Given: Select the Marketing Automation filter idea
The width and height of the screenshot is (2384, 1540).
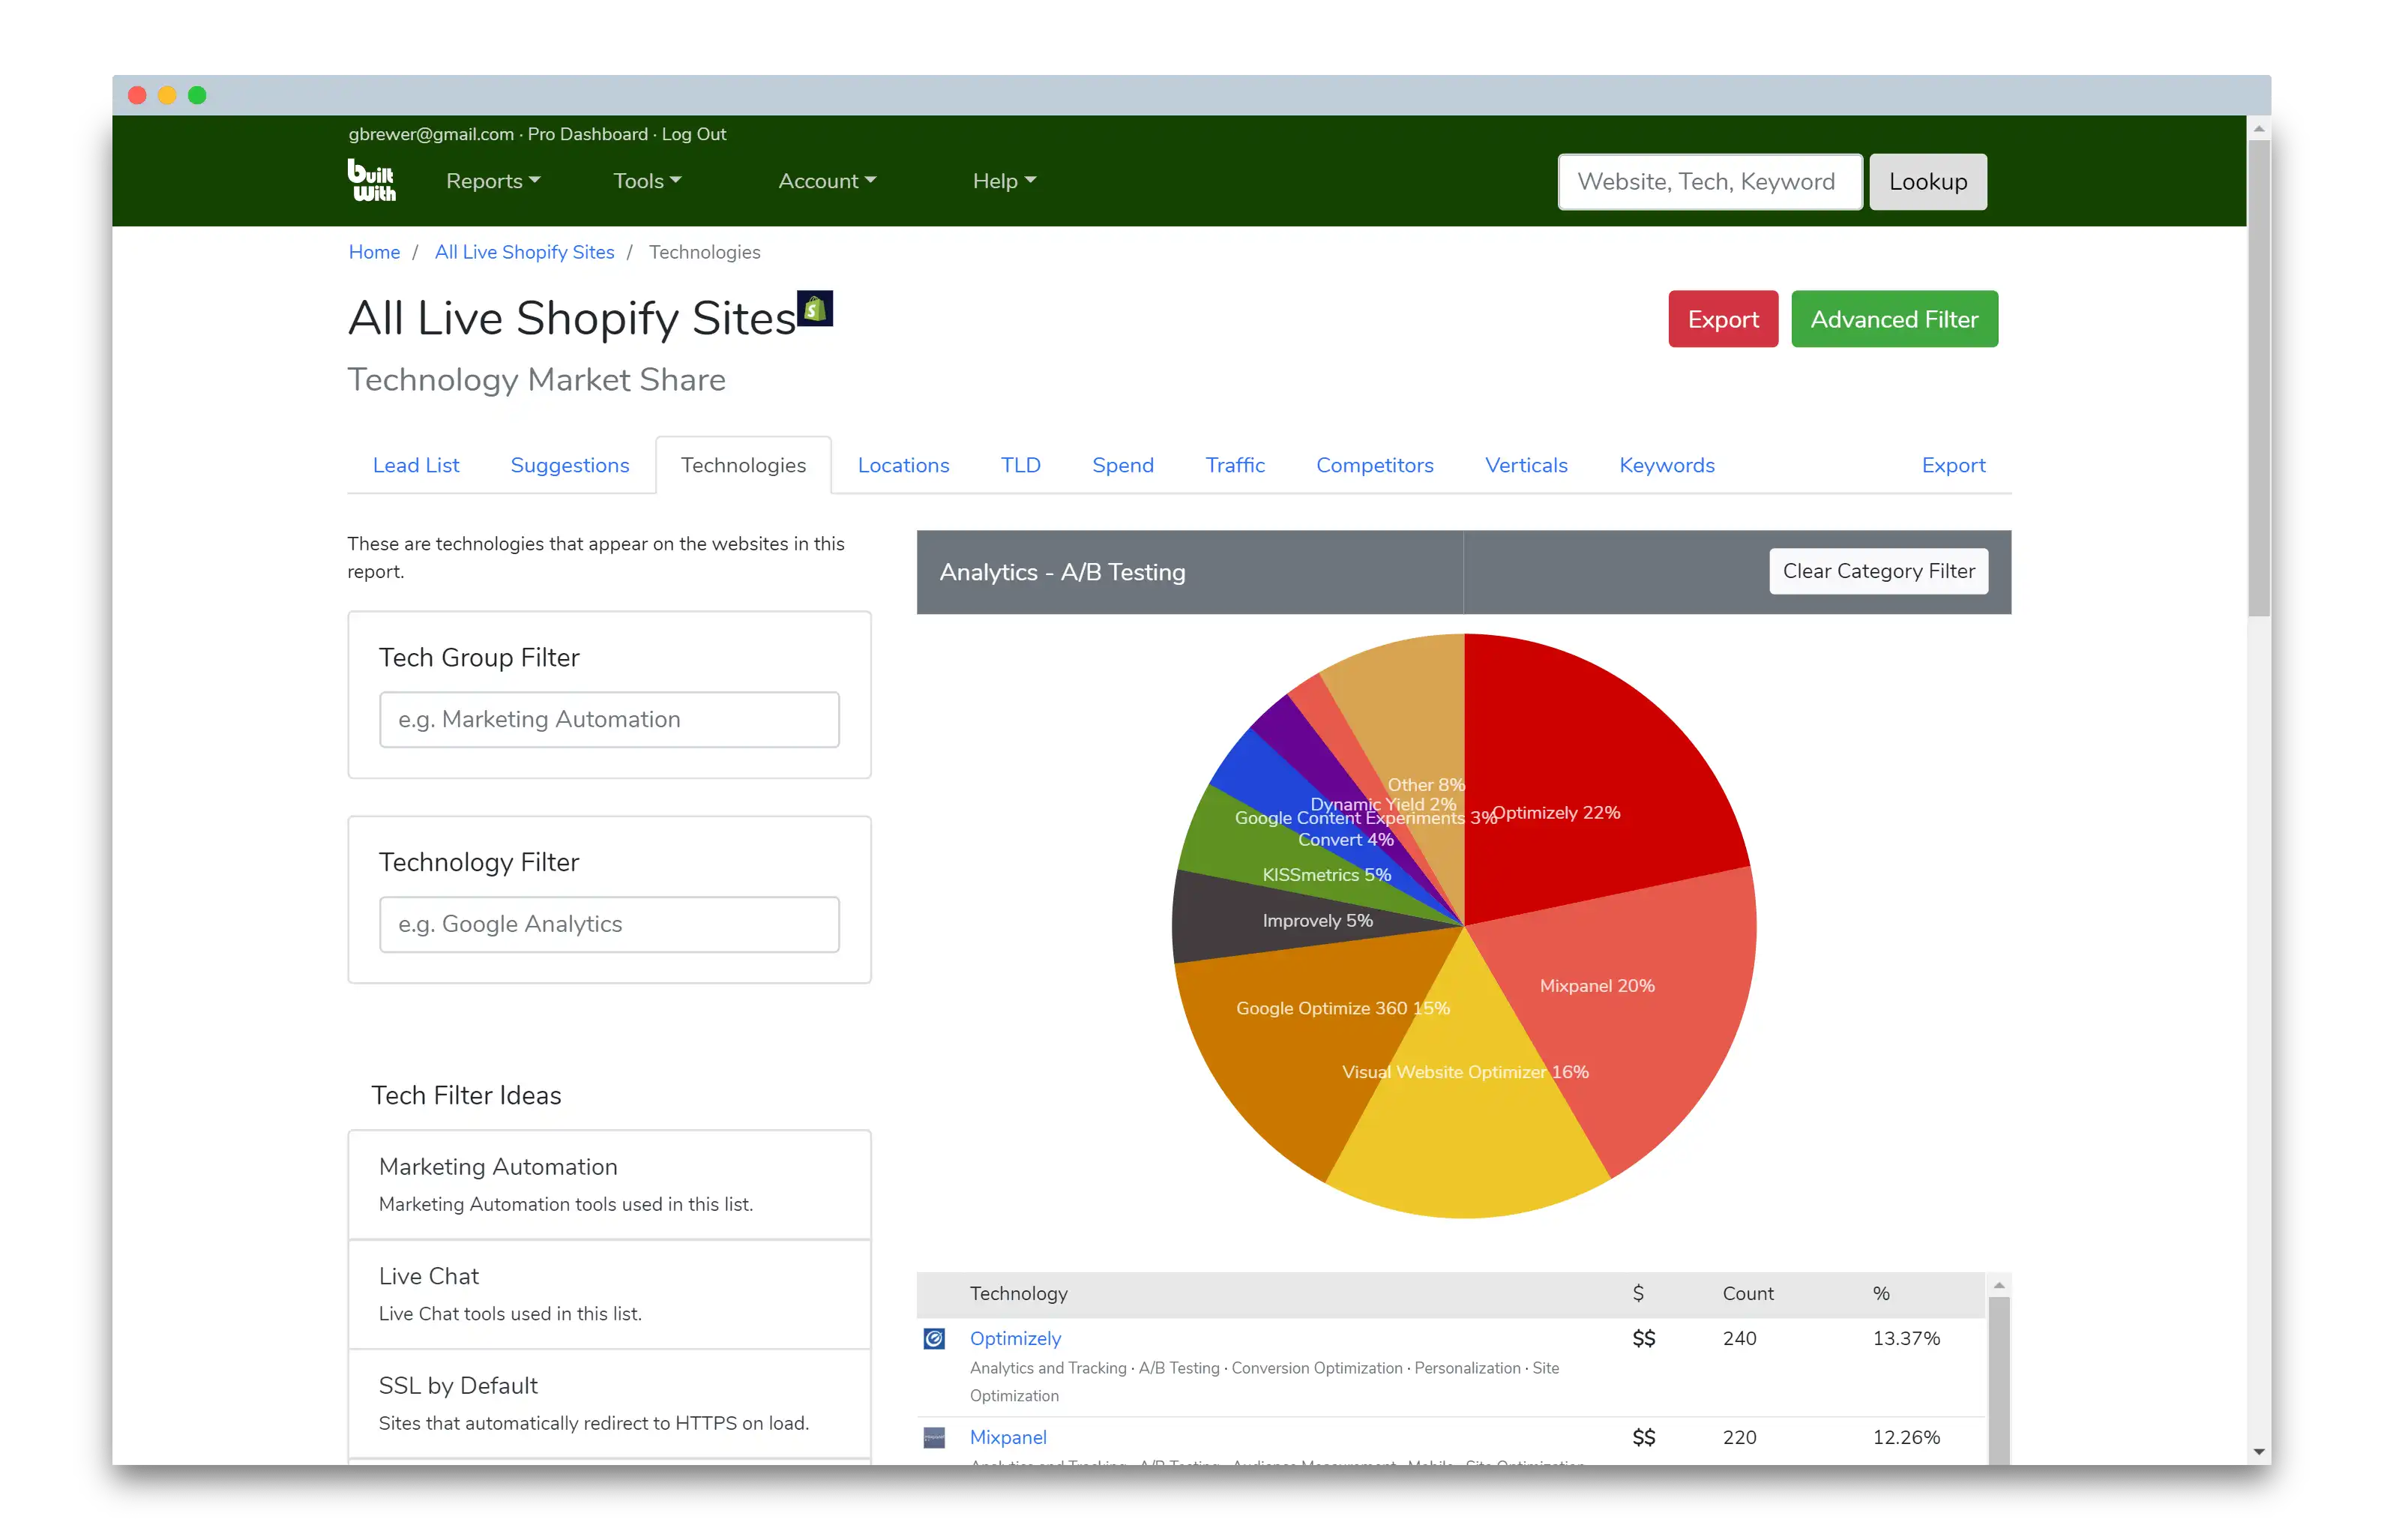Looking at the screenshot, I should [609, 1185].
